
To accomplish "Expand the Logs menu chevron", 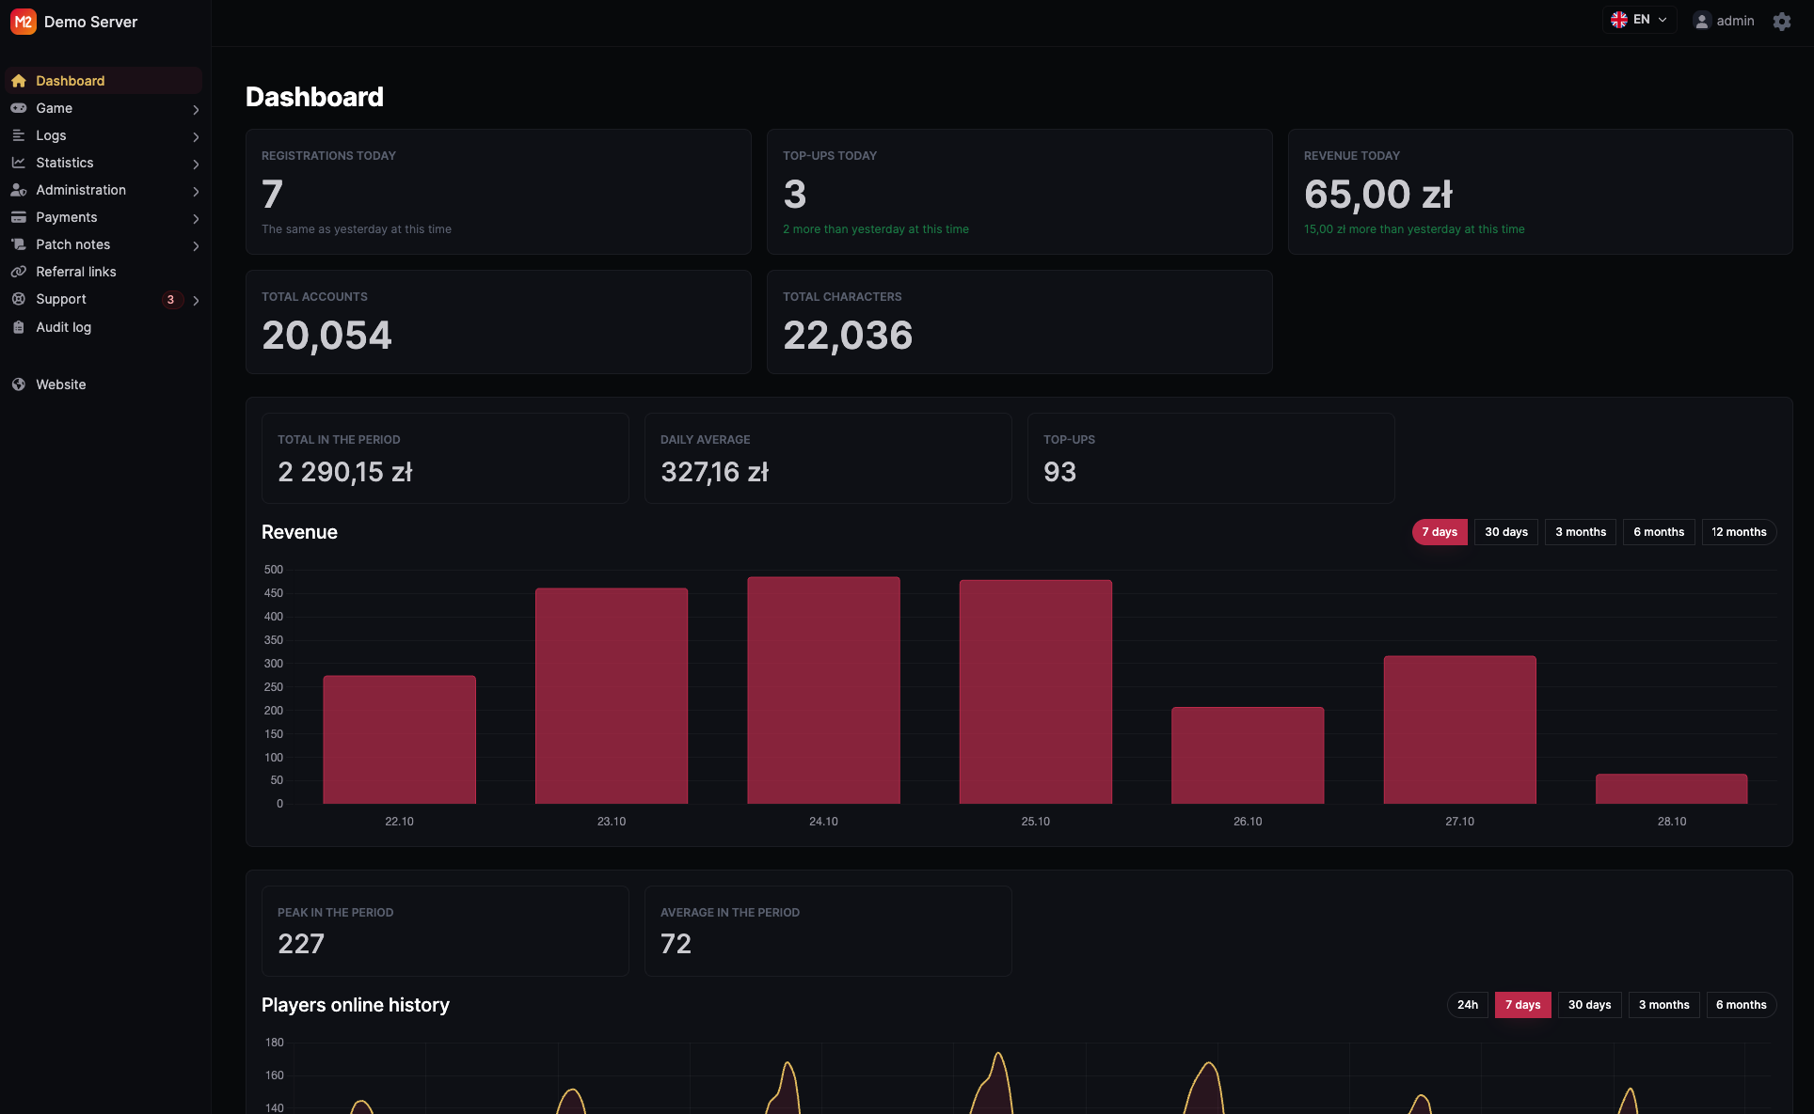I will pyautogui.click(x=196, y=136).
